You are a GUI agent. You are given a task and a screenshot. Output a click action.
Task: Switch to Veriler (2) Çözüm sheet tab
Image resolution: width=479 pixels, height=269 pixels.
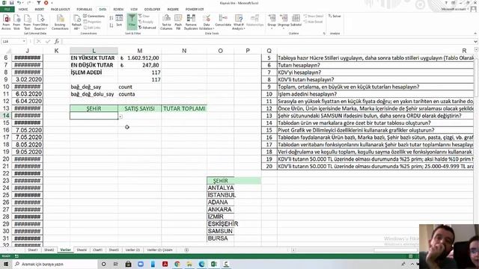(x=159, y=250)
